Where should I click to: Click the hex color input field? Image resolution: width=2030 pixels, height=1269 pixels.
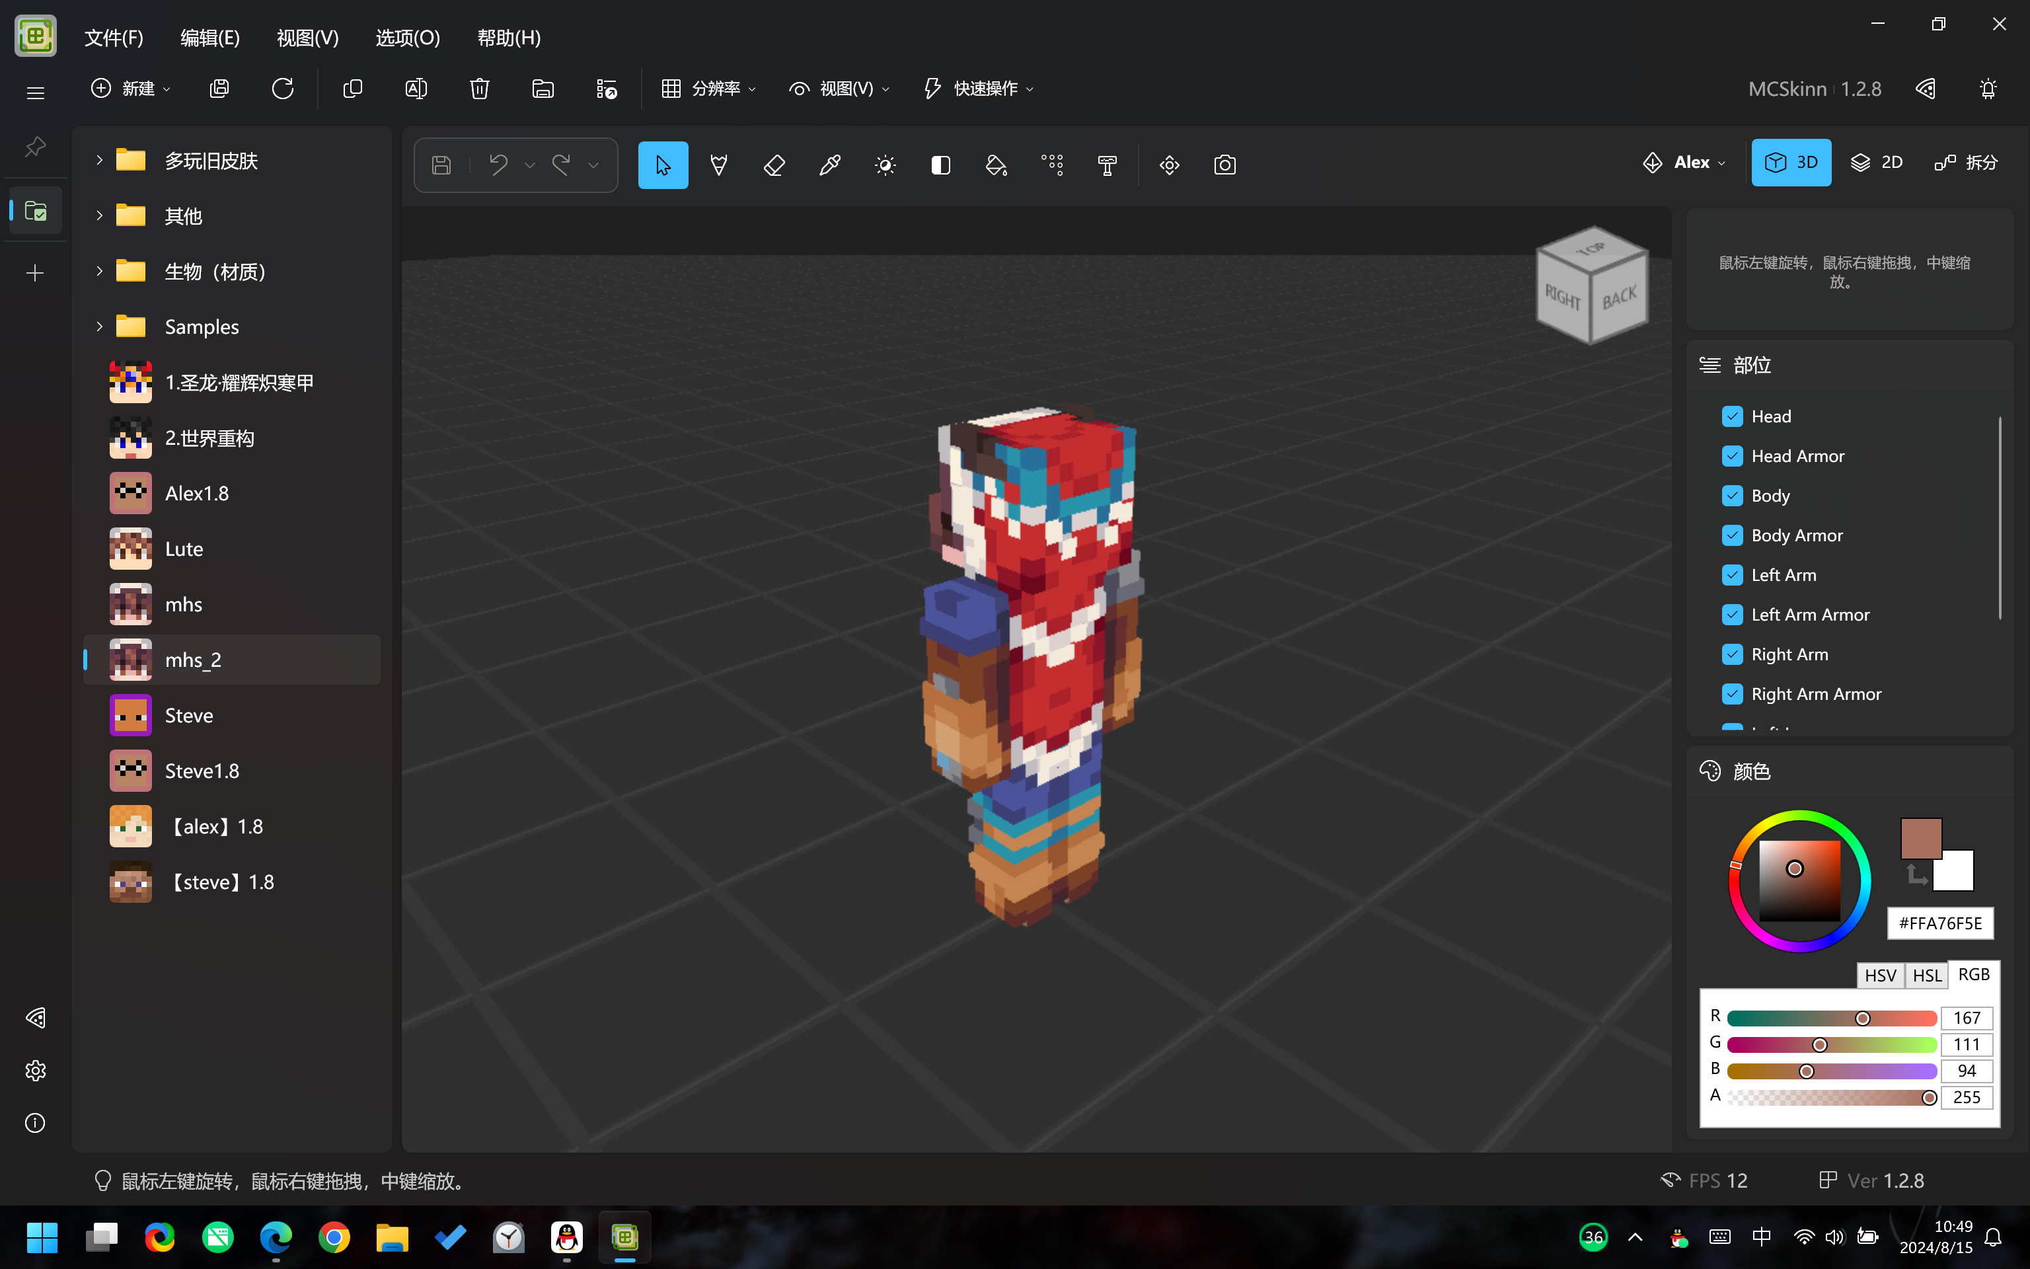coord(1940,923)
